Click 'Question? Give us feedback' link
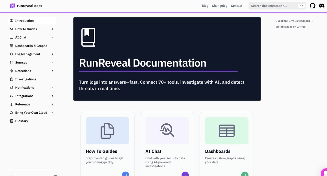327x176 pixels. 294,21
